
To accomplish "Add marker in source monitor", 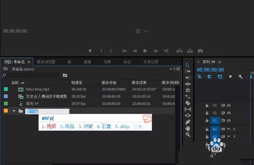I will 90,51.
